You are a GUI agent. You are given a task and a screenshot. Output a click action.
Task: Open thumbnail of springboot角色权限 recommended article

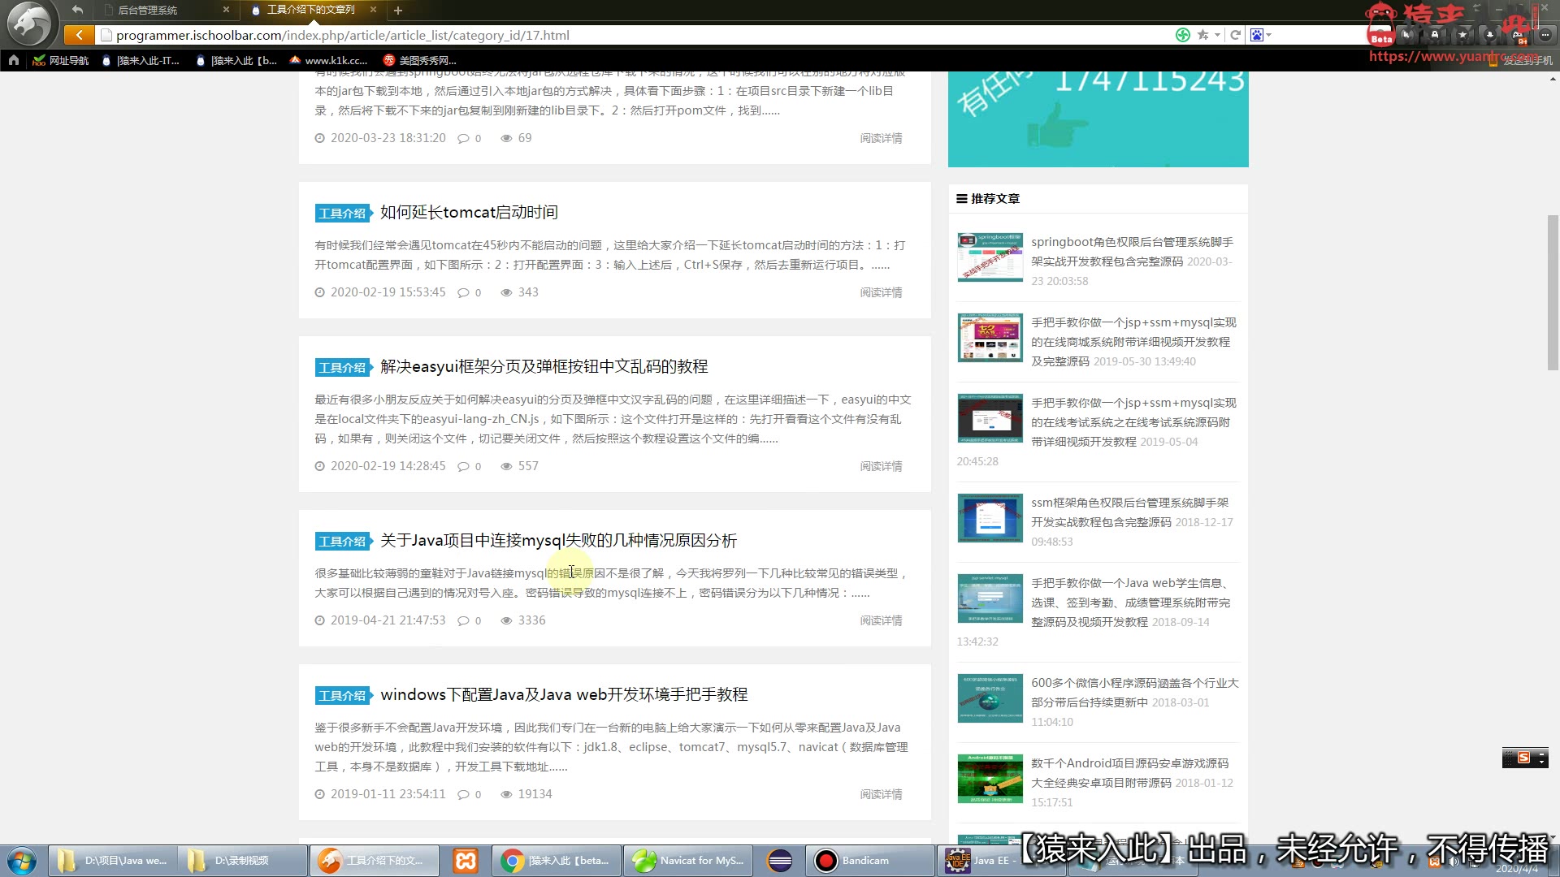(990, 257)
